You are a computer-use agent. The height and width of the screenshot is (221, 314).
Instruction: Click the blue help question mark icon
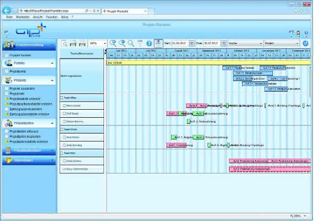pos(306,33)
